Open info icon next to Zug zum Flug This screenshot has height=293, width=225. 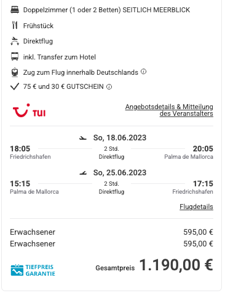144,72
